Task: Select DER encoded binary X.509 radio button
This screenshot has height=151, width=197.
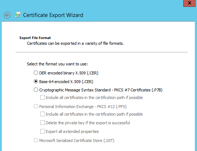Action: click(x=36, y=73)
